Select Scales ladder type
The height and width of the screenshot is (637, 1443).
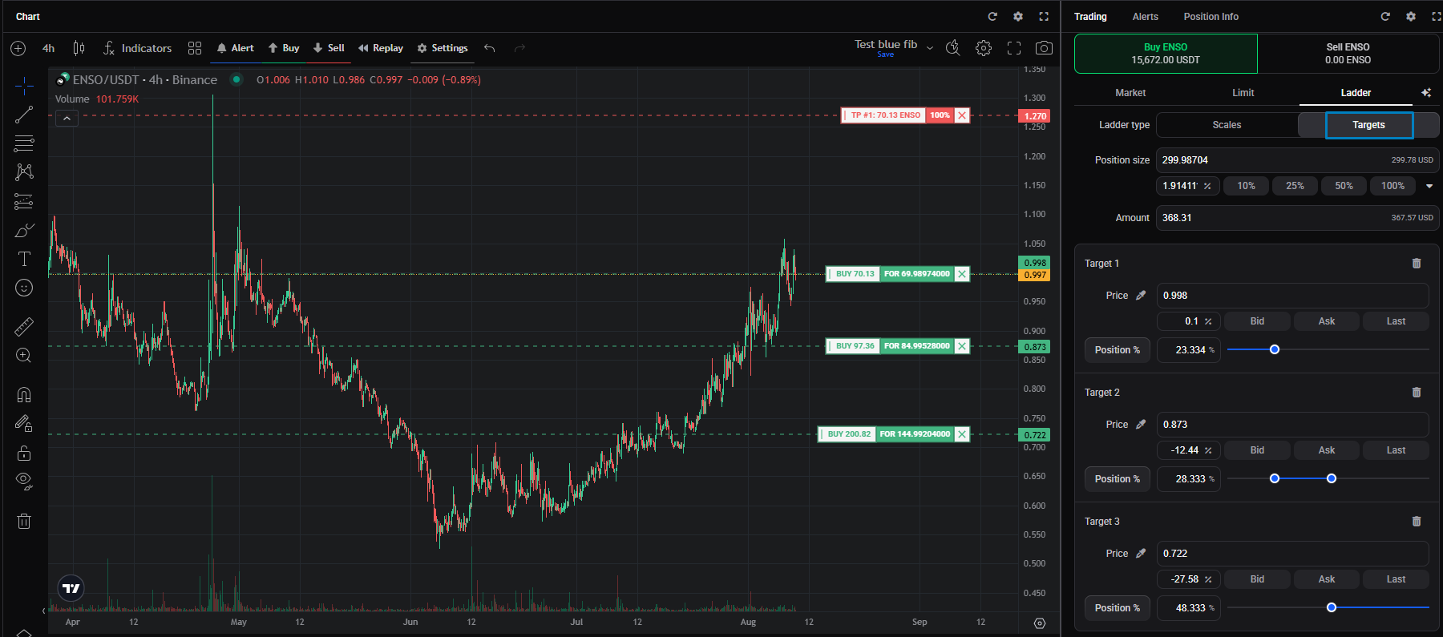point(1227,125)
